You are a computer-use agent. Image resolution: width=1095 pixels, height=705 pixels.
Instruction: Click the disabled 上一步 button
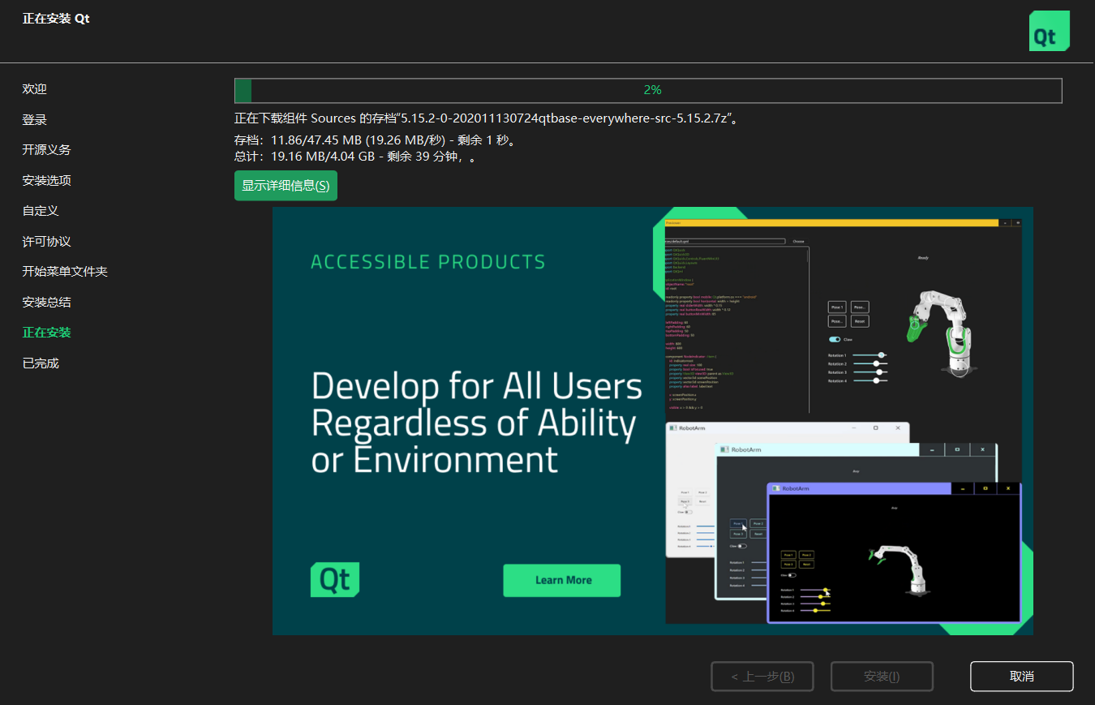762,677
